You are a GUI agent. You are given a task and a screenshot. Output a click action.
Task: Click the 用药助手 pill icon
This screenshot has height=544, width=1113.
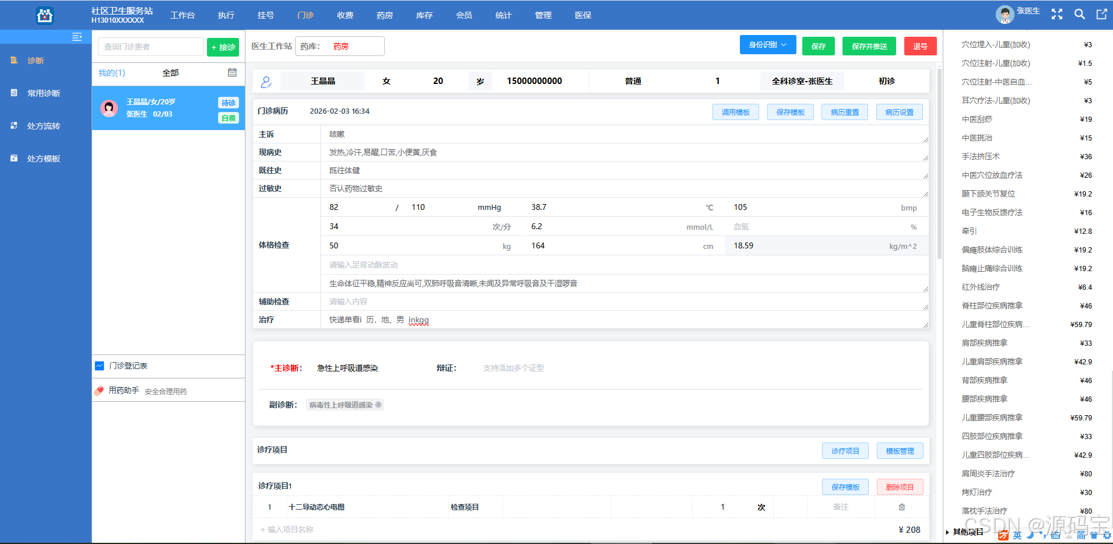tap(99, 391)
